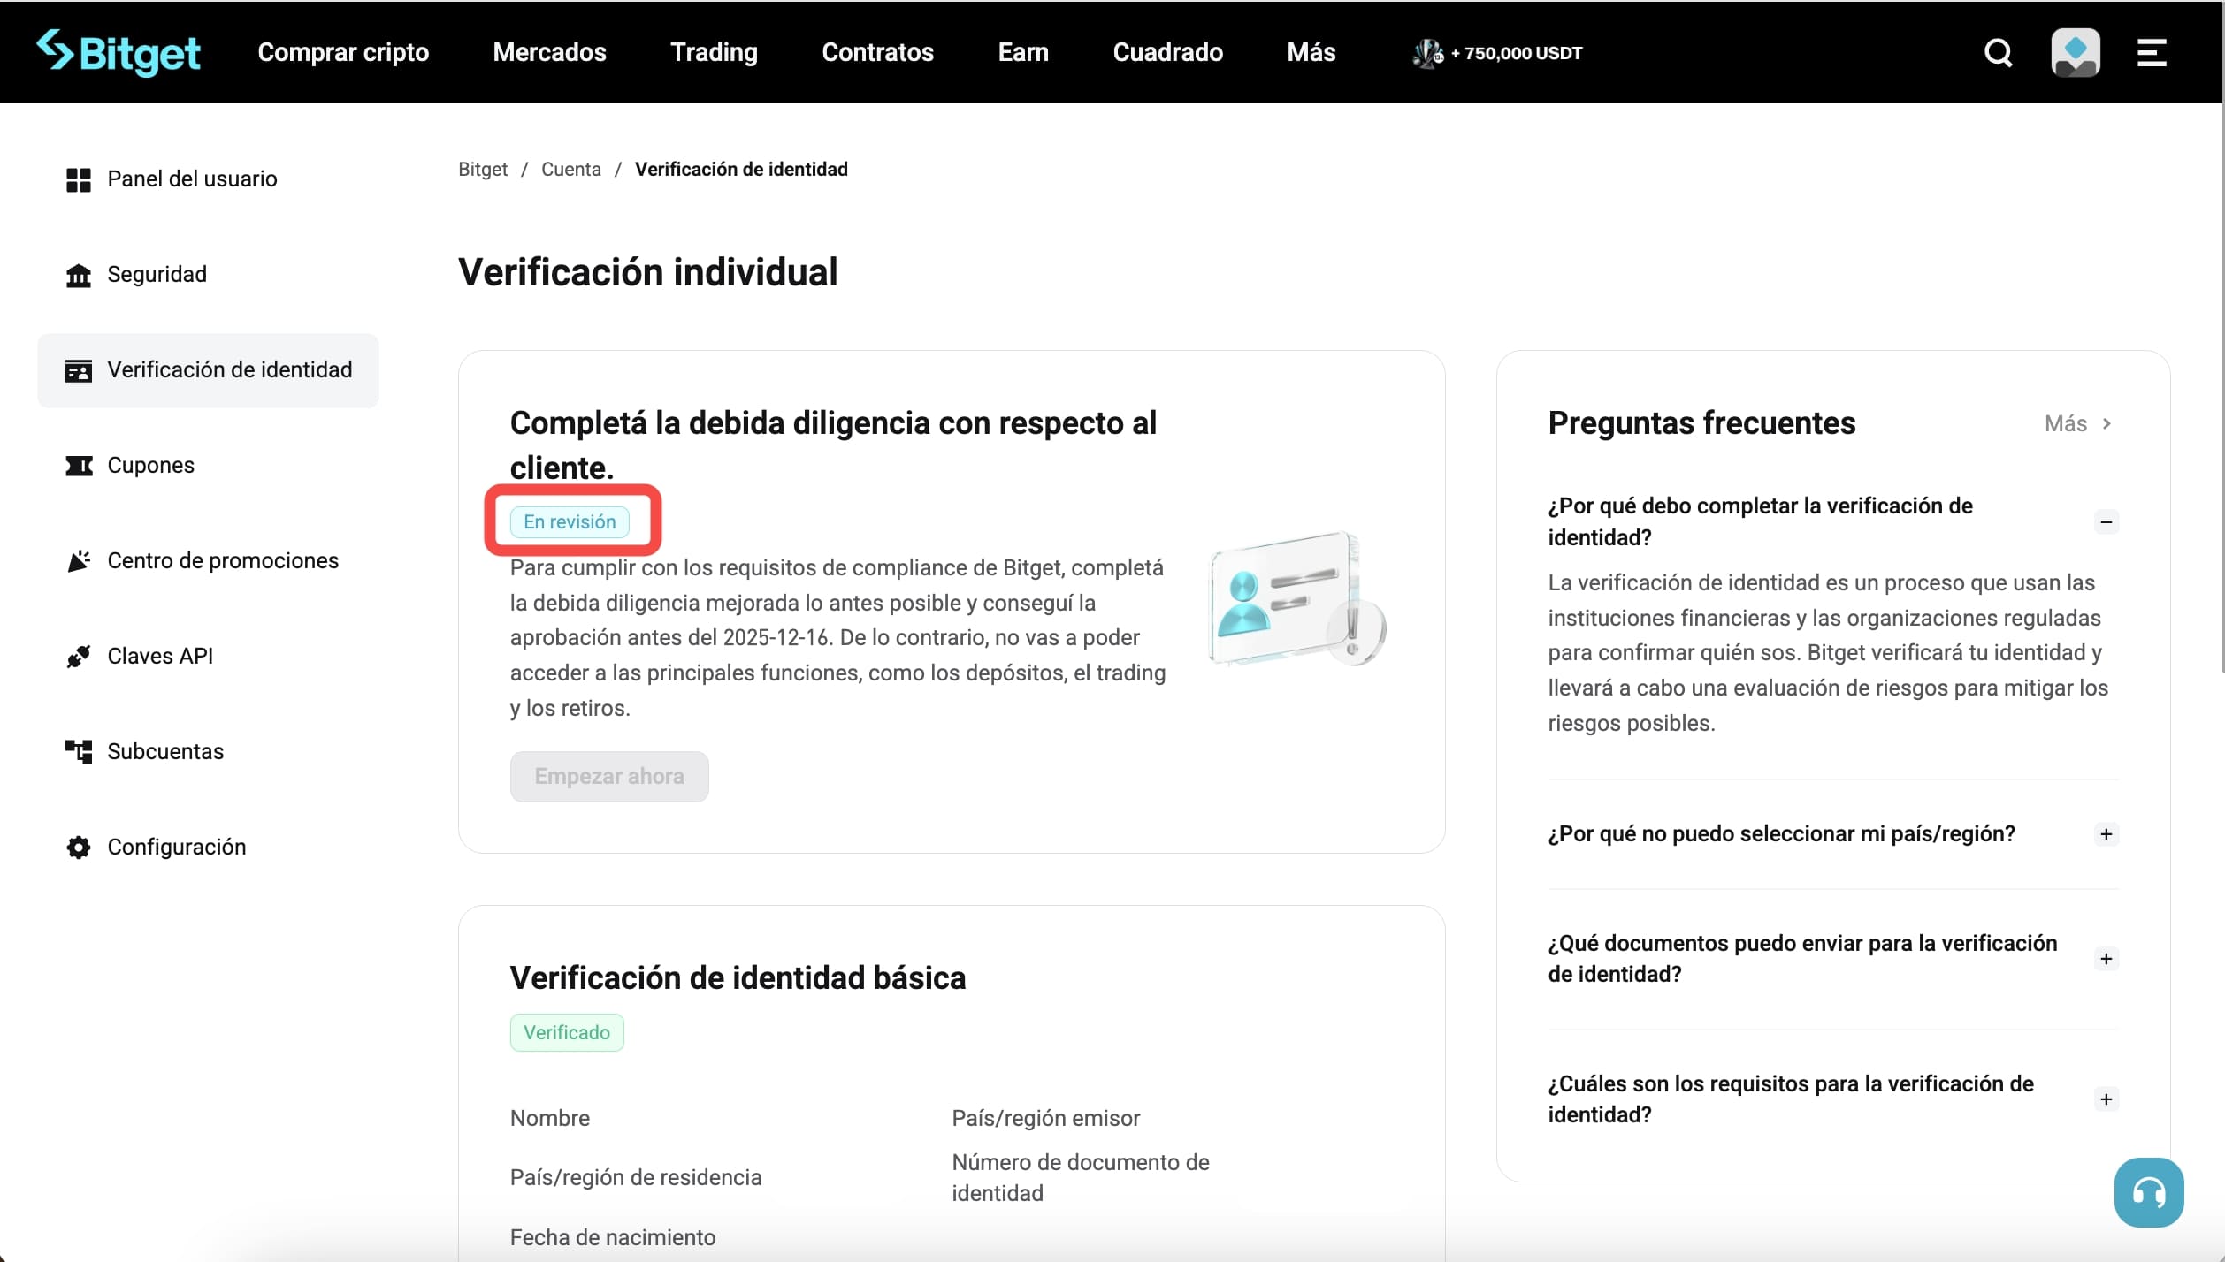
Task: Open the Mercados menu
Action: (x=548, y=52)
